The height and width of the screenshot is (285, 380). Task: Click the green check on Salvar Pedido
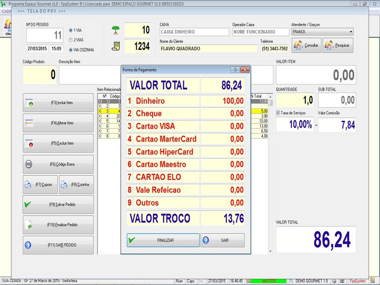(28, 204)
